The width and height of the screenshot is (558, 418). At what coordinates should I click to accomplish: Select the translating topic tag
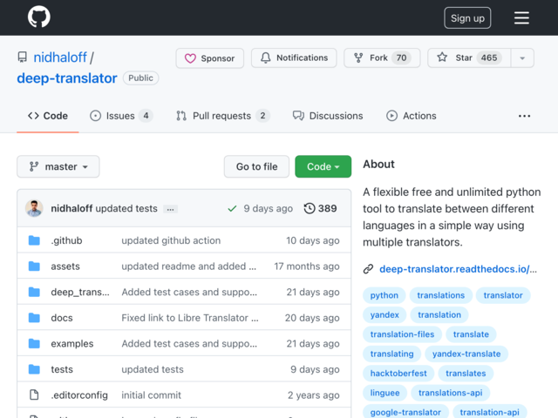391,354
